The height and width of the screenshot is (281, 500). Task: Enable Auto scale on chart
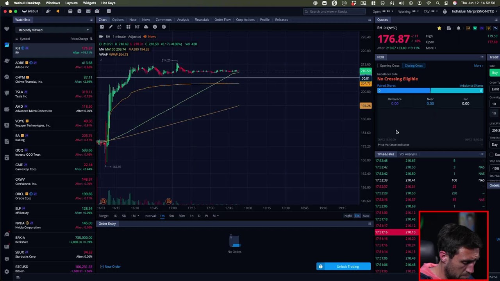(x=366, y=216)
